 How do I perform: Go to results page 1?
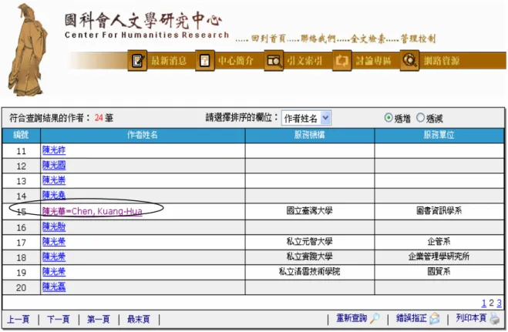483,303
